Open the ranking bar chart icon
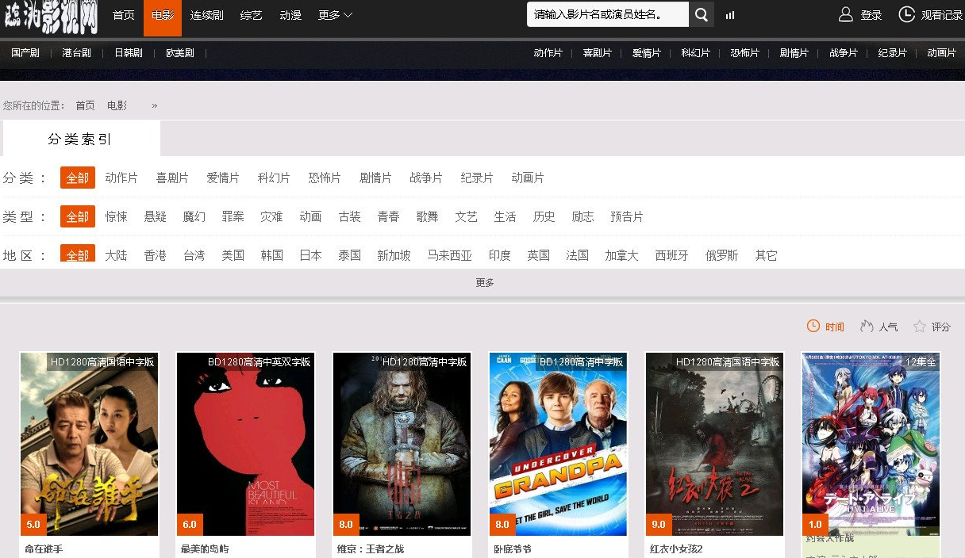Viewport: 965px width, 558px height. click(730, 15)
